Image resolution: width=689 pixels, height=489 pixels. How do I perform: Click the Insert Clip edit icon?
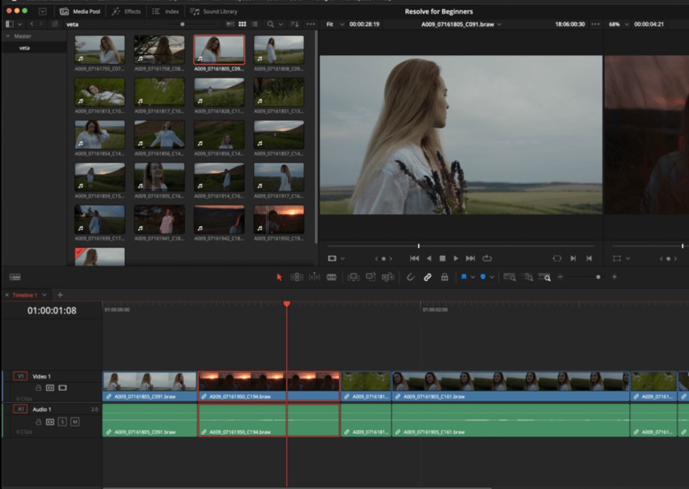coord(353,277)
